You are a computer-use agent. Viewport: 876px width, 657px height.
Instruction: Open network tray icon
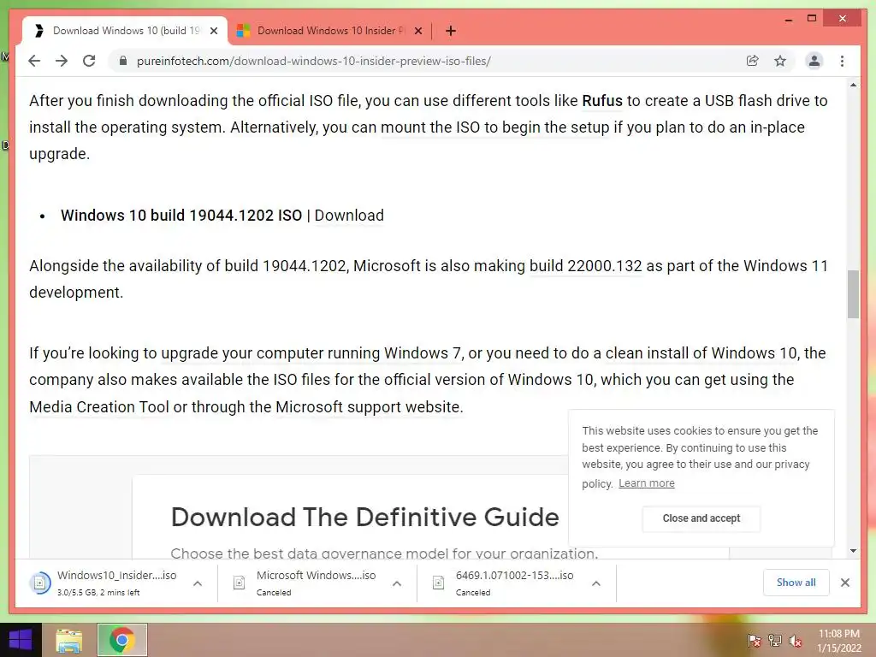point(775,641)
